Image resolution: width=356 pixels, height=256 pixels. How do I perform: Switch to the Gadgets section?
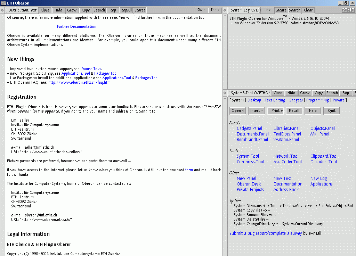pos(296,100)
